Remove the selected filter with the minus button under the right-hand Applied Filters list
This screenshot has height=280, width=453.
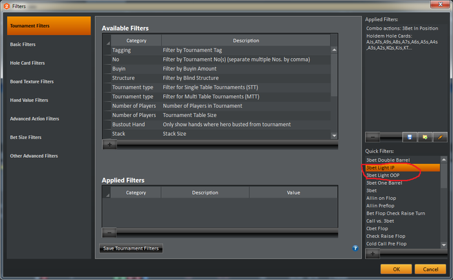click(x=373, y=137)
